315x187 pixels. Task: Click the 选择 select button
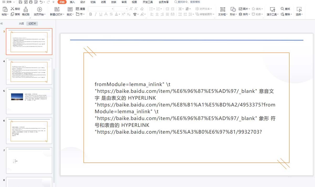point(299,12)
